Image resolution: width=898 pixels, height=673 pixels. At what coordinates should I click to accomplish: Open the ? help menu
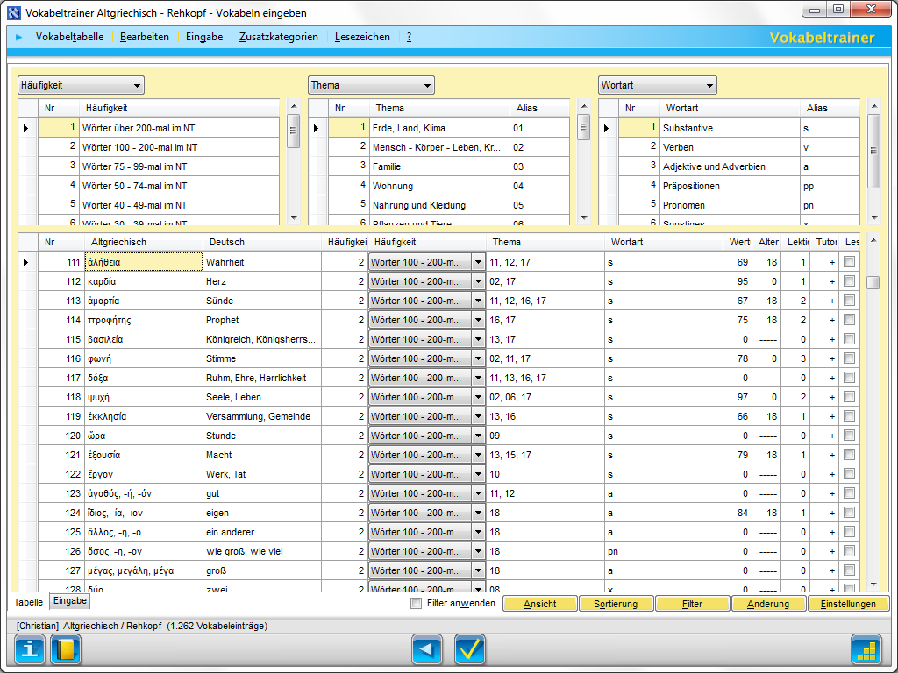click(409, 37)
